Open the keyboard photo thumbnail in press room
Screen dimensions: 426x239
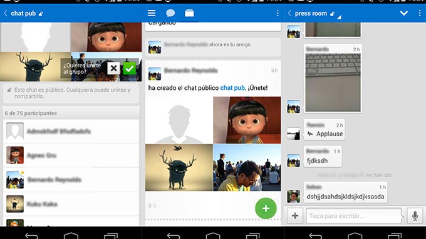333,79
